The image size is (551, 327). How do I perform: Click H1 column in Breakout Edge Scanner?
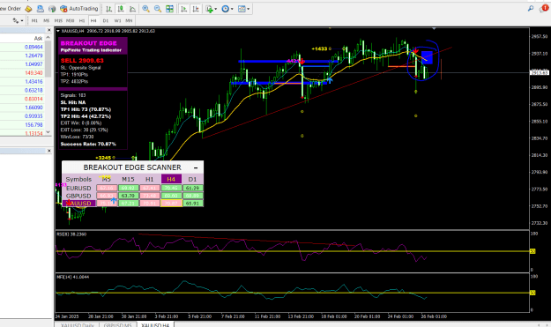pyautogui.click(x=150, y=179)
